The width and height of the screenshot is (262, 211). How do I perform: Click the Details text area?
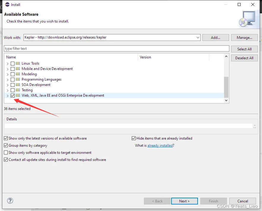point(128,126)
